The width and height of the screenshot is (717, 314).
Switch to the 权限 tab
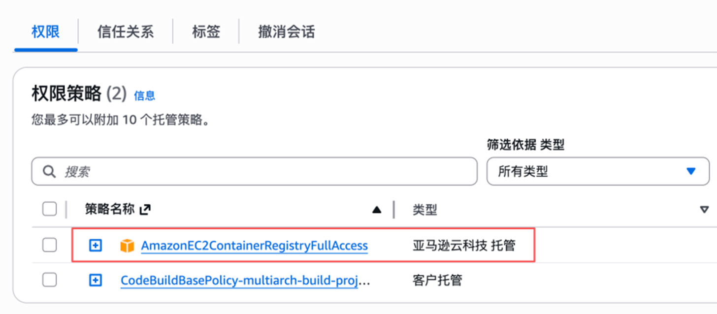pyautogui.click(x=45, y=32)
